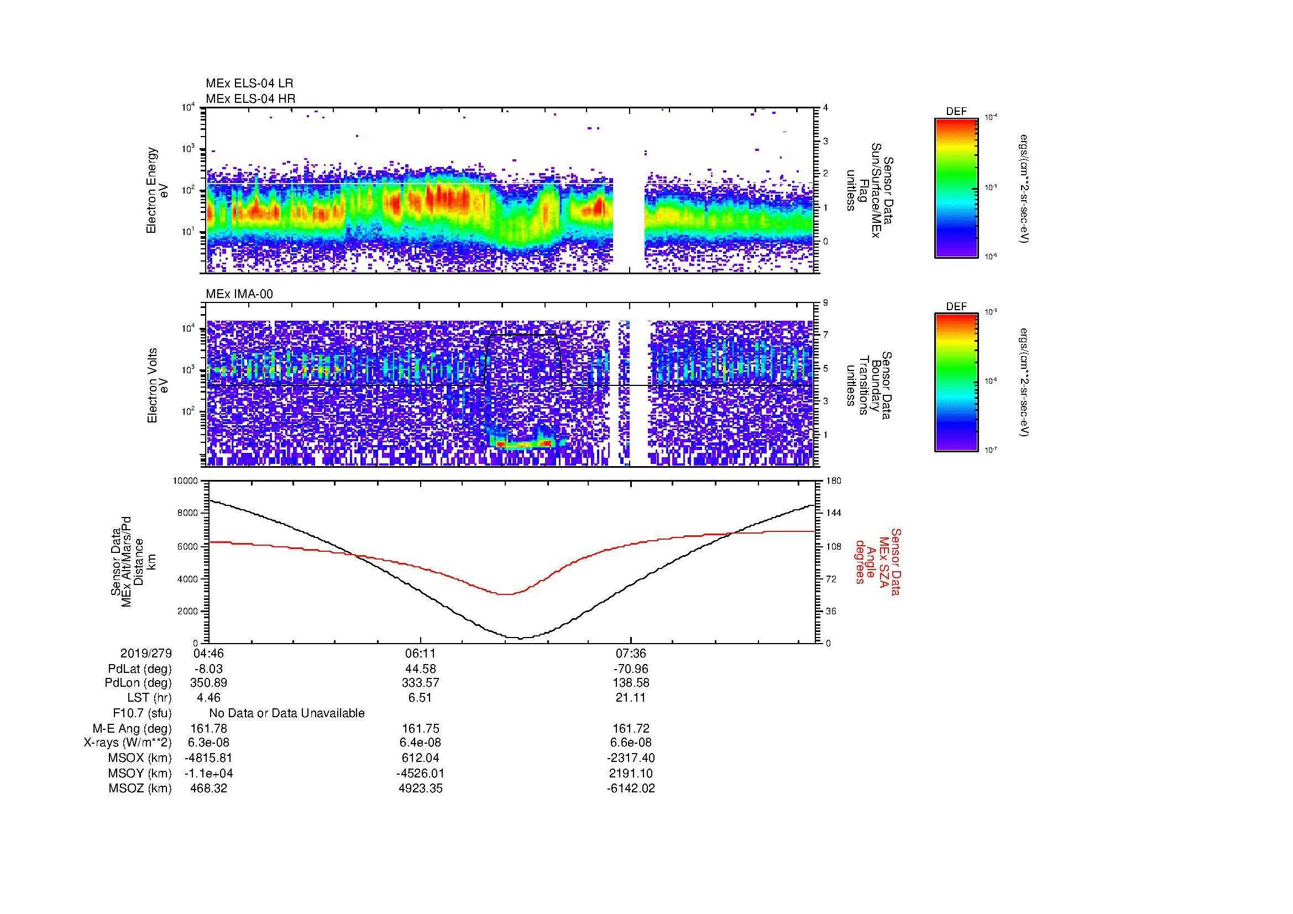Select the 'X-rays (W/m**2)' row label
1293x914 pixels.
pos(128,743)
